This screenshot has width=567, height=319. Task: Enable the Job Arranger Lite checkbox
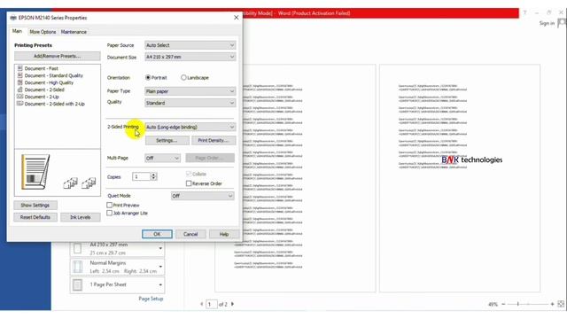(109, 213)
